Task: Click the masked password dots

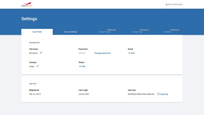Action: pyautogui.click(x=82, y=53)
